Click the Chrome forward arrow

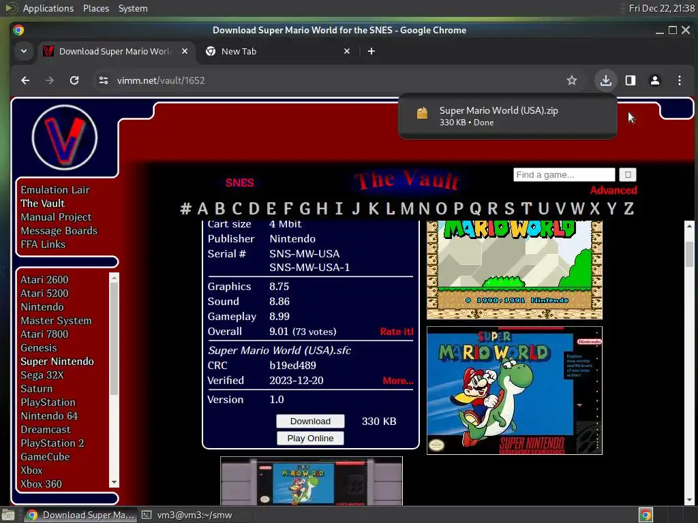click(50, 80)
